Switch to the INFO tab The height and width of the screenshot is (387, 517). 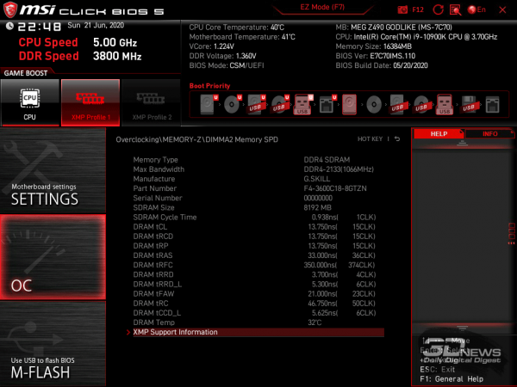(x=489, y=134)
